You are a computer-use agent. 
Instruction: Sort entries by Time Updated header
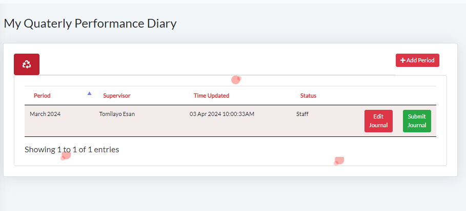211,96
